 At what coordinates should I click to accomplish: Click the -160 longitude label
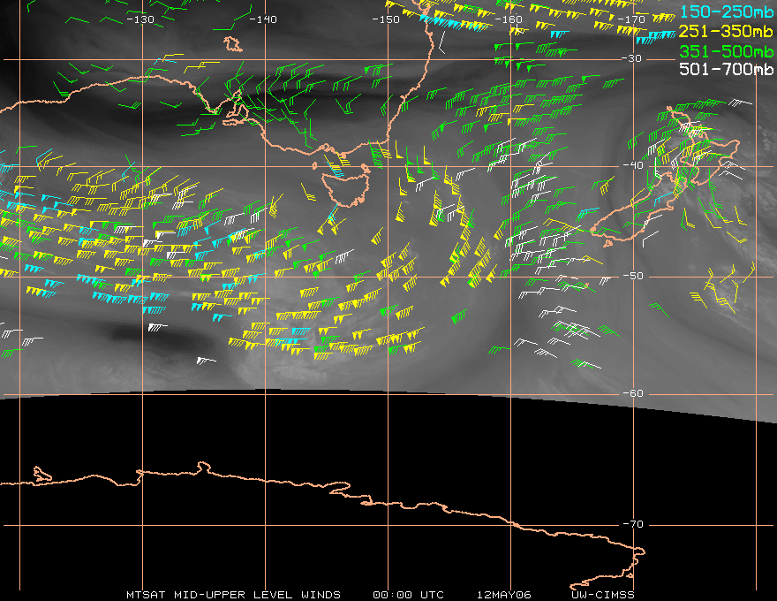click(509, 19)
